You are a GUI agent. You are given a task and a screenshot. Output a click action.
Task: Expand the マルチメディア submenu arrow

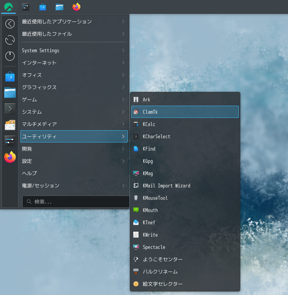[x=123, y=124]
